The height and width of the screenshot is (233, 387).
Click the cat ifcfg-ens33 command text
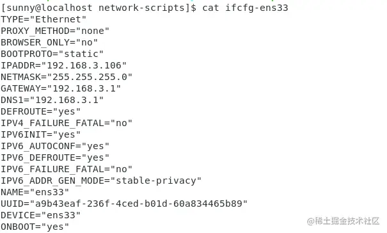pos(245,8)
